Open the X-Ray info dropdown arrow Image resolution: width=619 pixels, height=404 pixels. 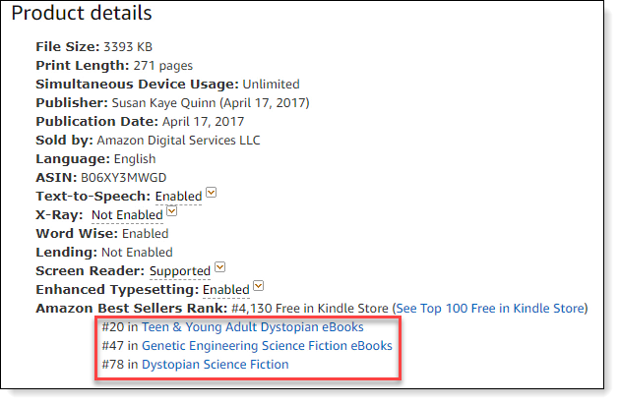coord(172,211)
